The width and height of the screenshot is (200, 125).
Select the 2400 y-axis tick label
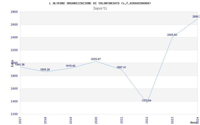pos(14,37)
